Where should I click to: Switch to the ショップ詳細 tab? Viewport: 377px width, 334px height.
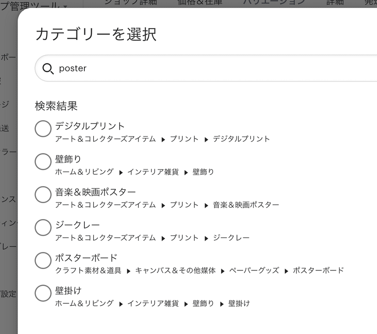[131, 2]
